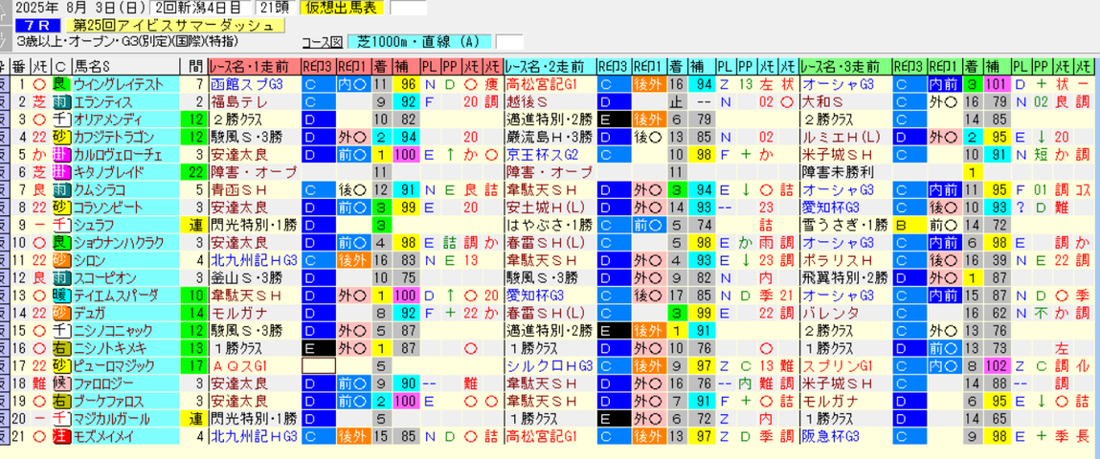The image size is (1100, 459).
Task: Click the green 22 interval cell for キタノブレイド
Action: [x=193, y=172]
